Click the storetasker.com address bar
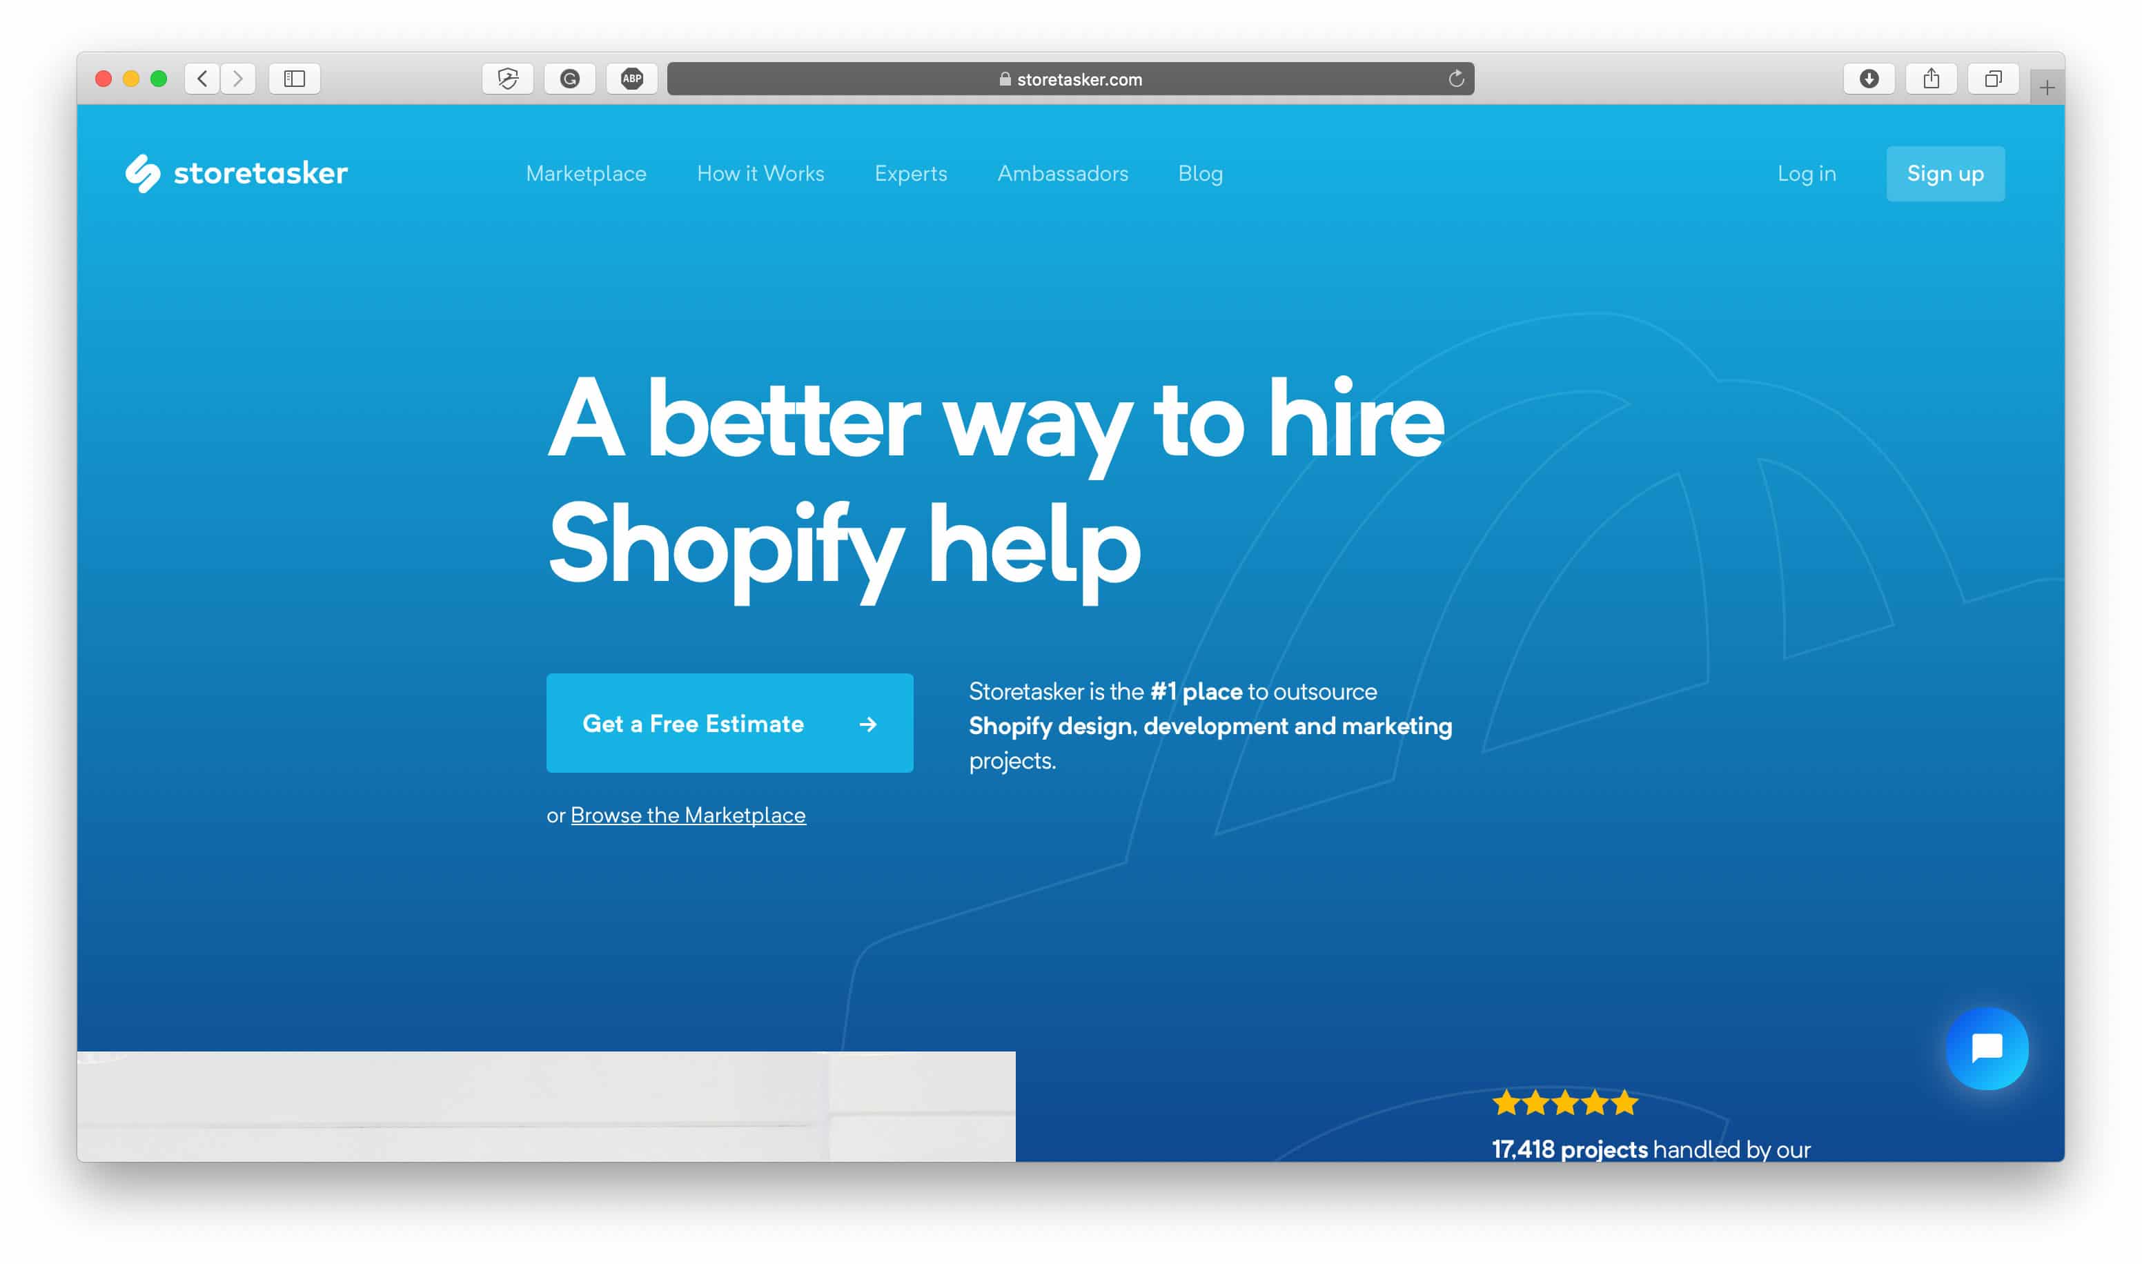This screenshot has height=1264, width=2142. pyautogui.click(x=1071, y=77)
